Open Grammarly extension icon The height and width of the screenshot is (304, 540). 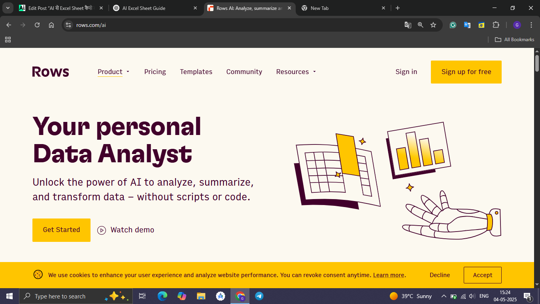click(453, 25)
